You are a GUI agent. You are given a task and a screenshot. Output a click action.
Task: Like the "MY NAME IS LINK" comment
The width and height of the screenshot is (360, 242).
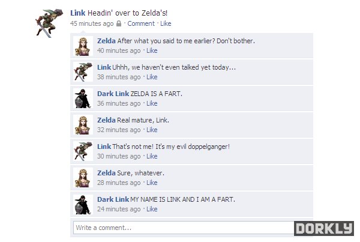(152, 209)
